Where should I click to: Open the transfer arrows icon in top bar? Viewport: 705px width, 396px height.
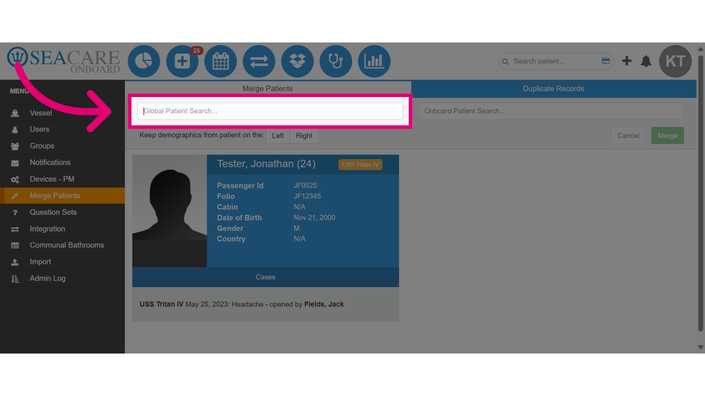click(259, 61)
